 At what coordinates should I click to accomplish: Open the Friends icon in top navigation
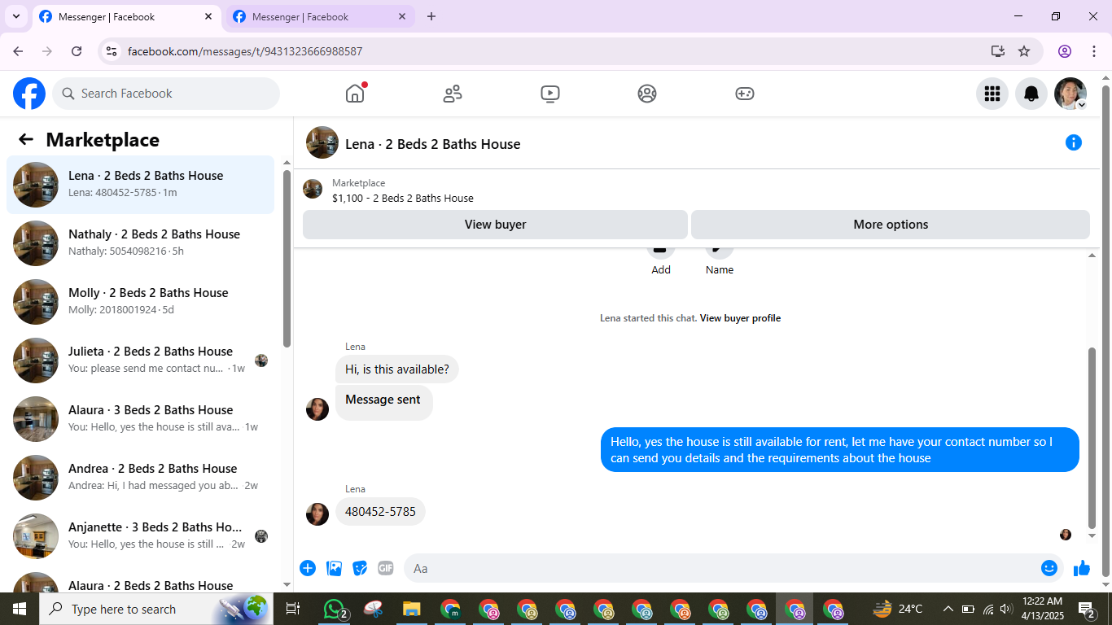click(453, 94)
